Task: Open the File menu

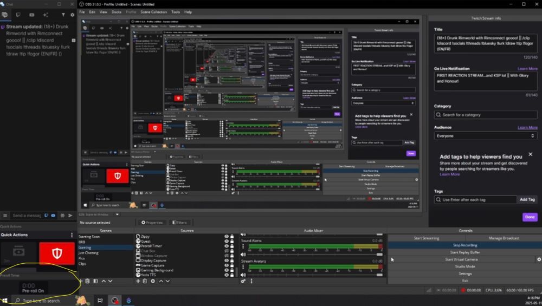Action: [x=82, y=12]
